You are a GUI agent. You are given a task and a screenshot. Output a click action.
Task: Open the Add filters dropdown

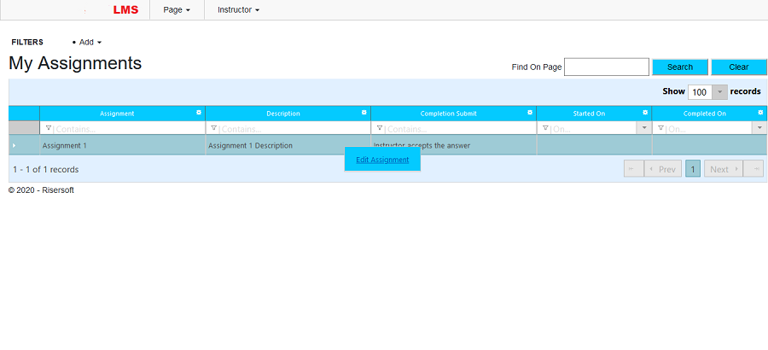pyautogui.click(x=89, y=42)
